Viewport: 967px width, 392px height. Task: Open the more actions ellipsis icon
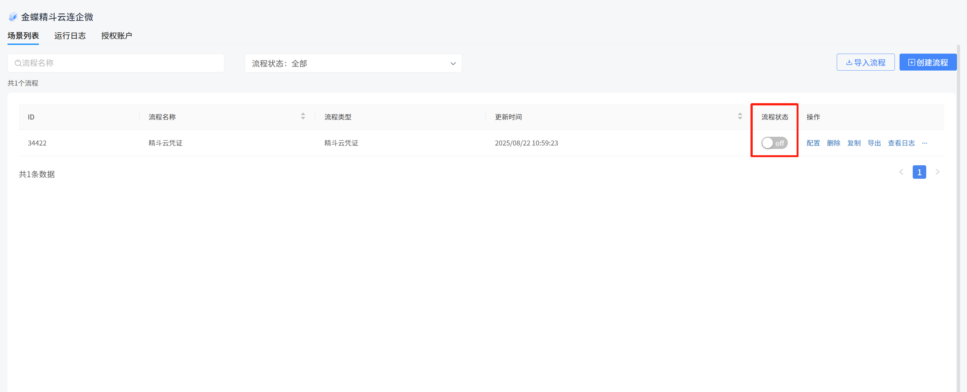point(924,143)
